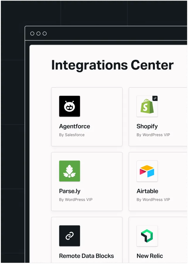The height and width of the screenshot is (264, 188).
Task: Select the New Relic title
Action: pyautogui.click(x=150, y=256)
